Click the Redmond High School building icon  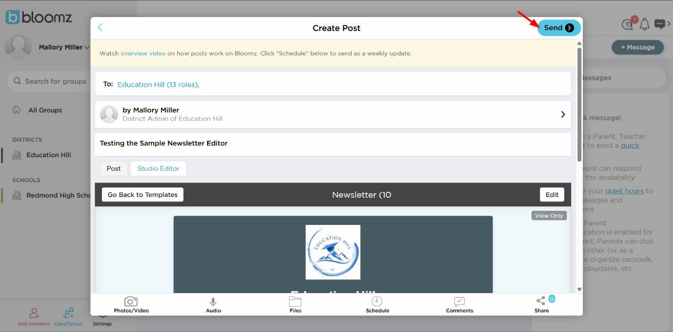point(17,195)
